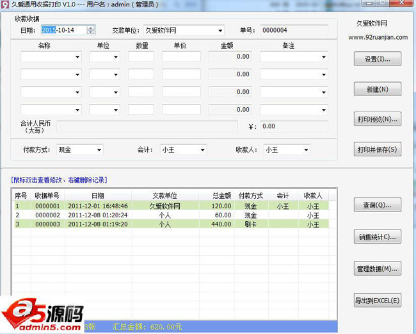
Task: Click 导出到EXCEL(E) button
Action: tap(377, 301)
